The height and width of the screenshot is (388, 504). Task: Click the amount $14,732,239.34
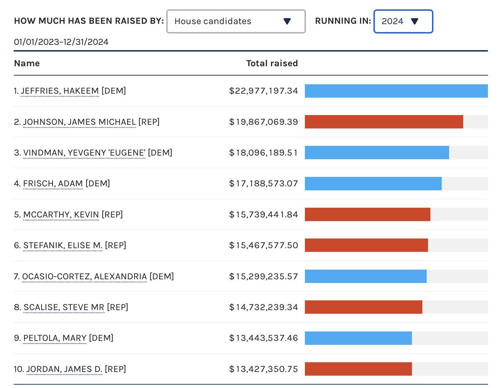coord(263,307)
